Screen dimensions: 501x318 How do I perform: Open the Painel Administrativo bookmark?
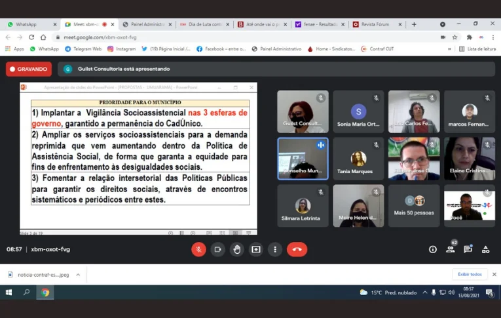pyautogui.click(x=276, y=49)
